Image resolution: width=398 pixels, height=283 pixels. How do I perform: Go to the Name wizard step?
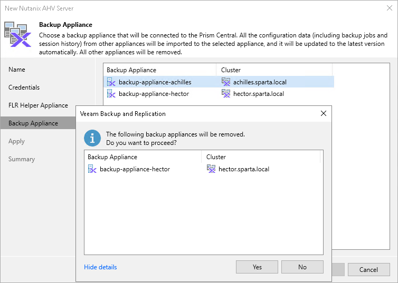coord(17,70)
